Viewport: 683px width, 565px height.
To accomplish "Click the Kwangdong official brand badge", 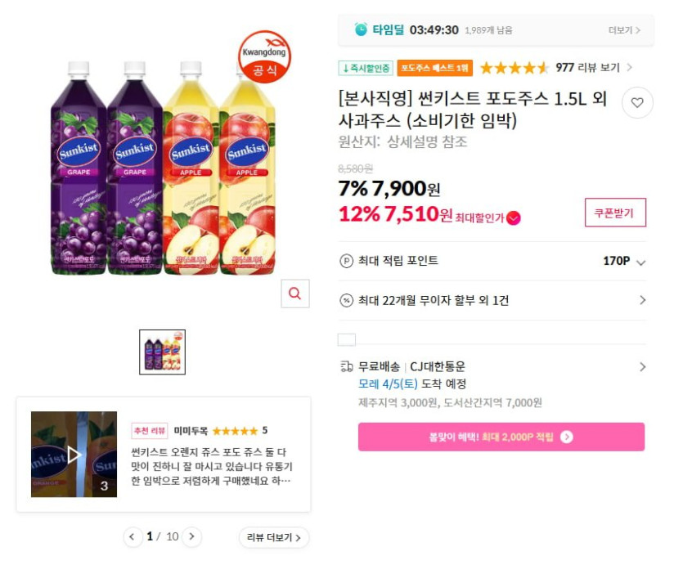I will pyautogui.click(x=263, y=56).
